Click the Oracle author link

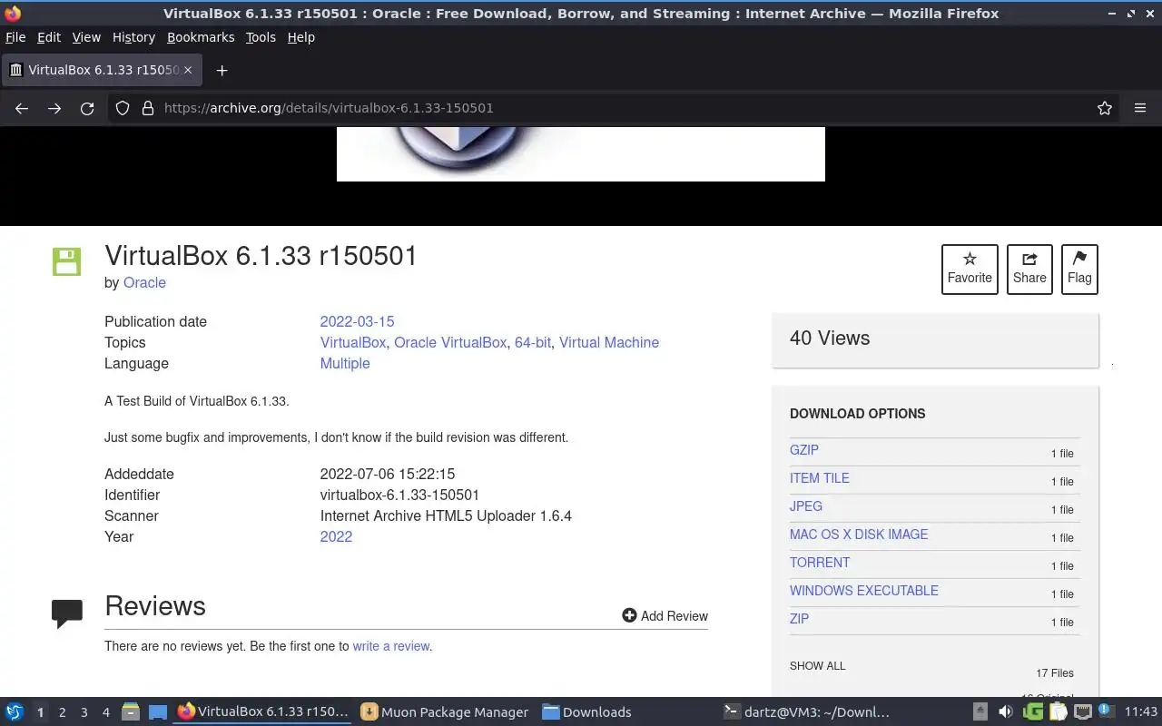pos(144,282)
